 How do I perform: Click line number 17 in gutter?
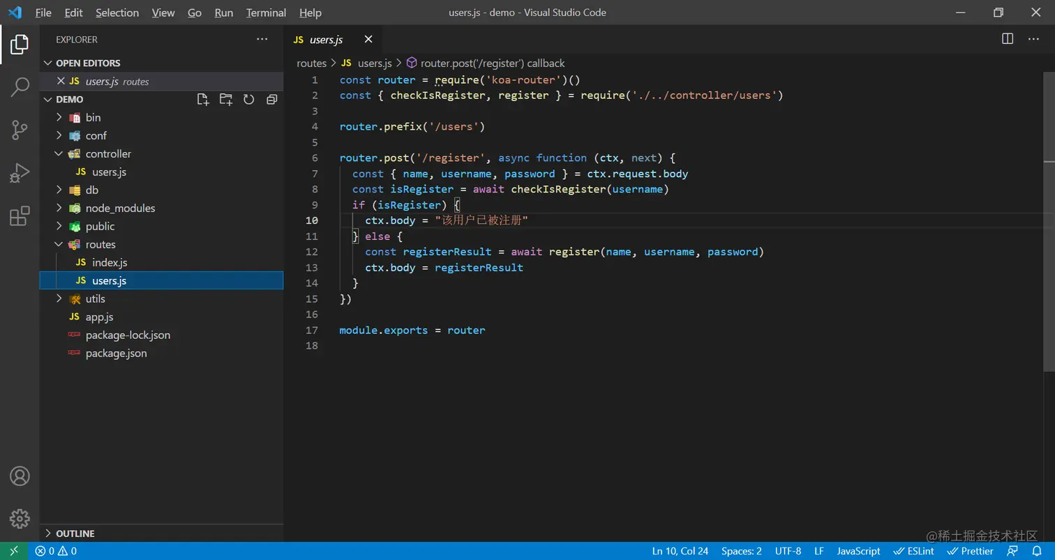pyautogui.click(x=311, y=331)
